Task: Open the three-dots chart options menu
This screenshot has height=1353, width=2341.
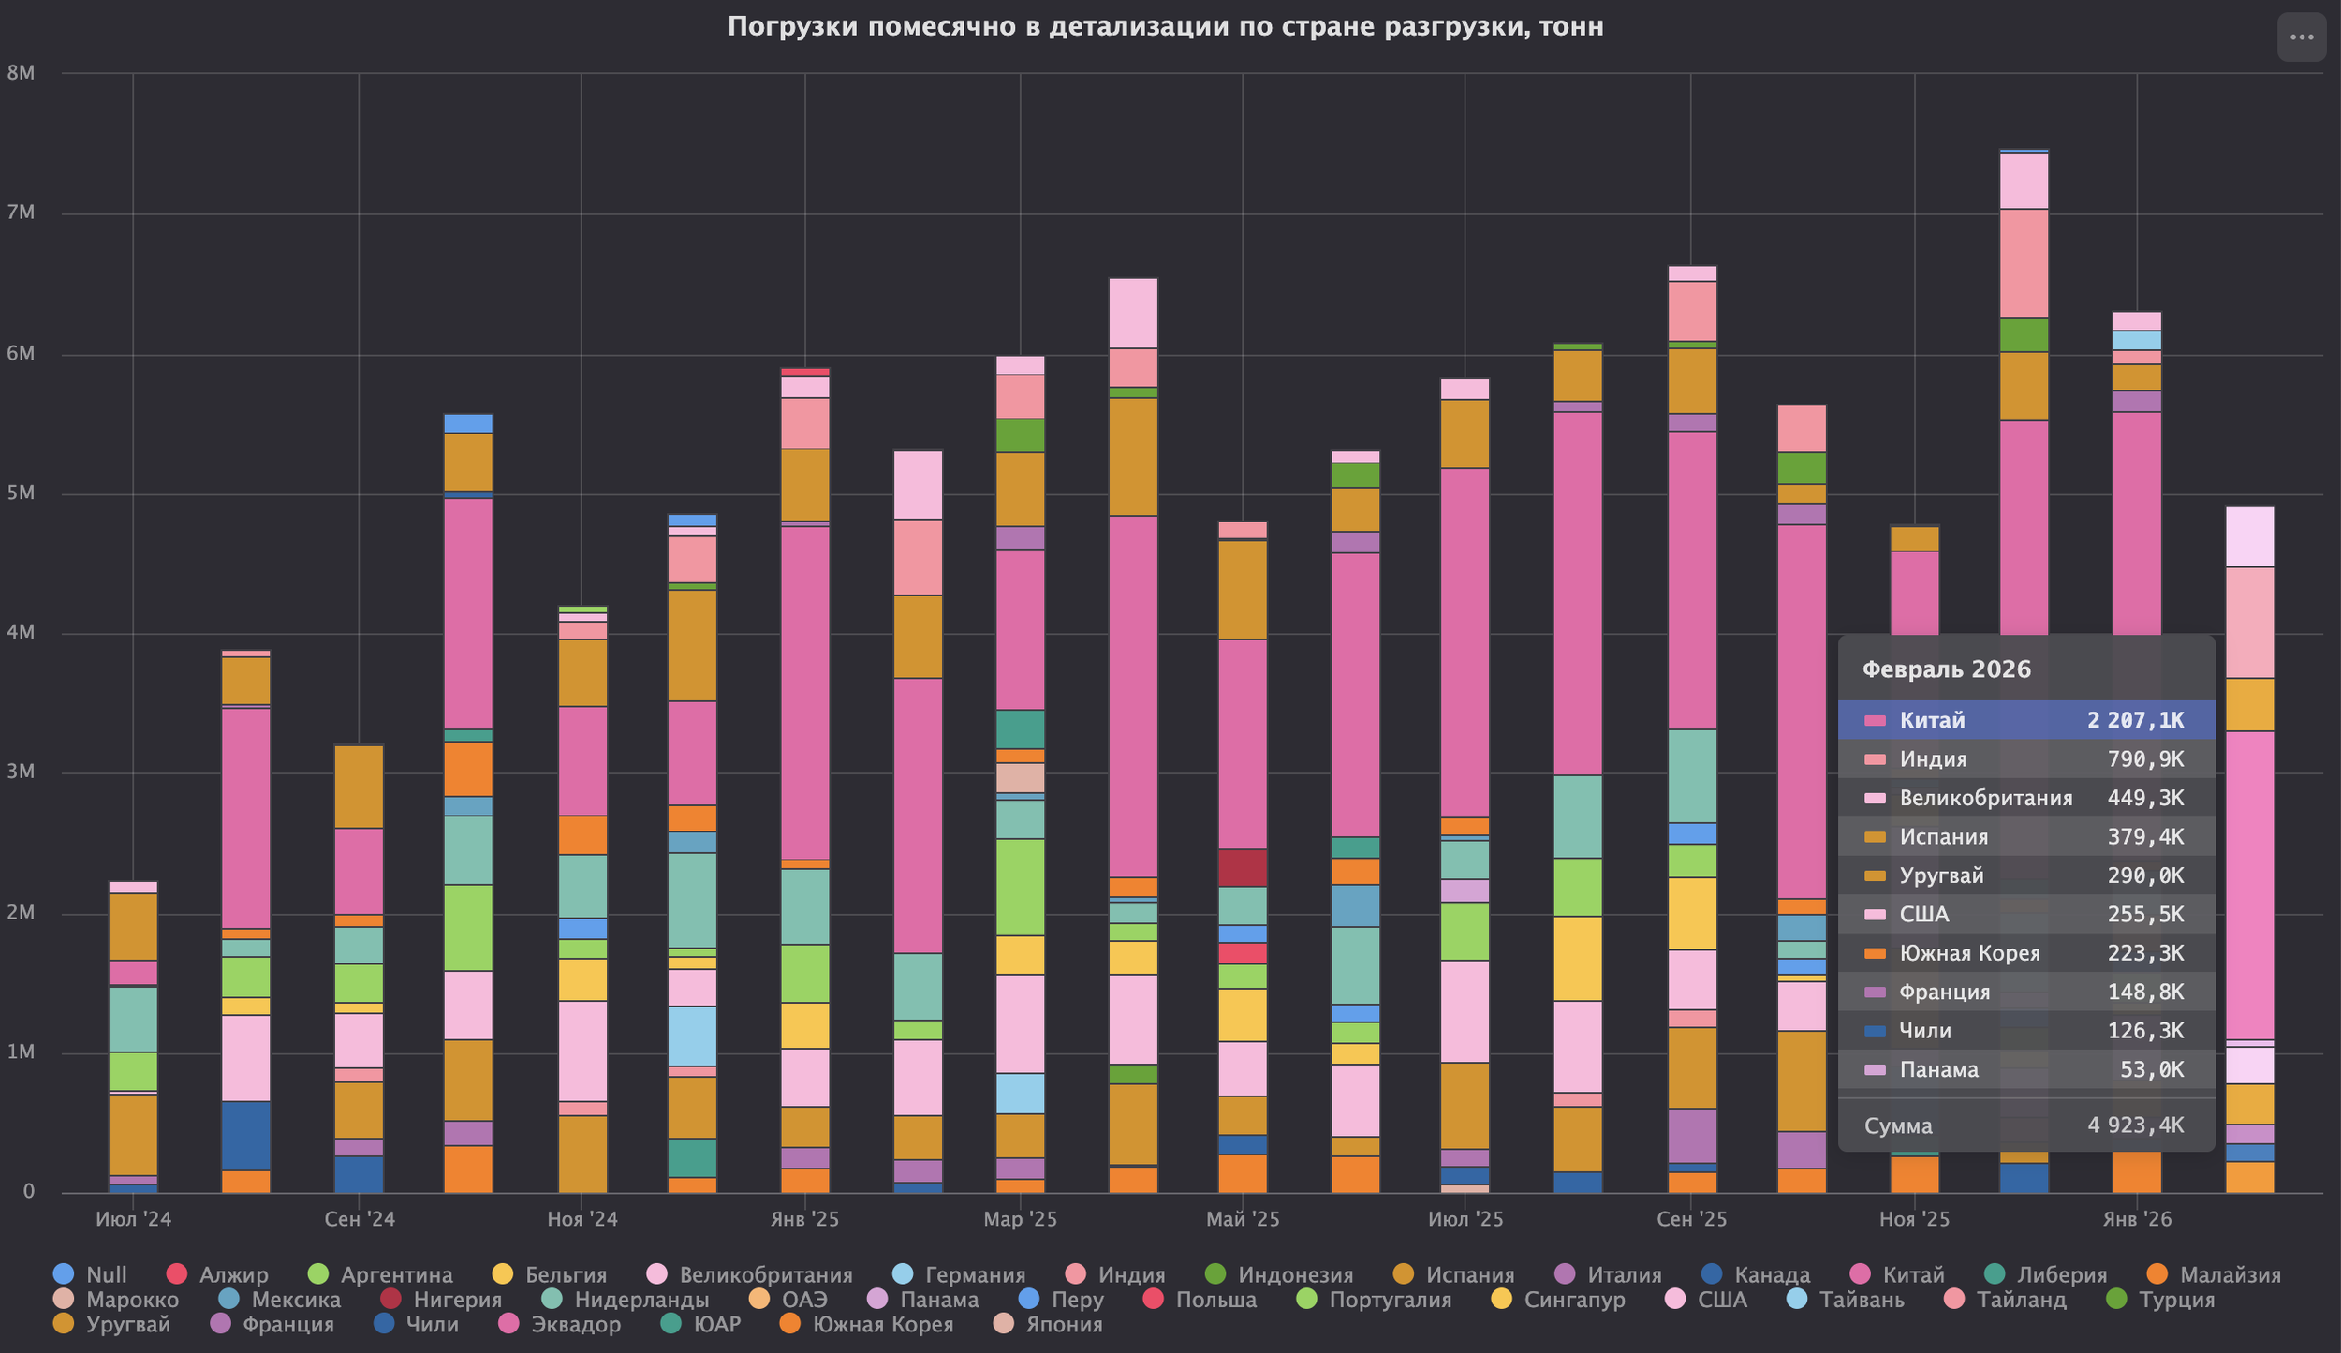Action: click(x=2301, y=37)
